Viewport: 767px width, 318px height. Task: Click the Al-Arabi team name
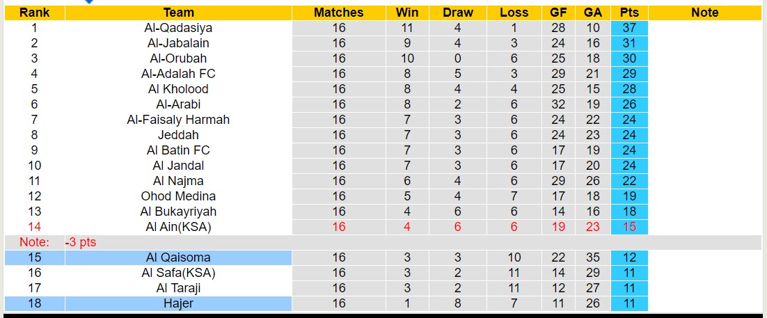click(178, 104)
